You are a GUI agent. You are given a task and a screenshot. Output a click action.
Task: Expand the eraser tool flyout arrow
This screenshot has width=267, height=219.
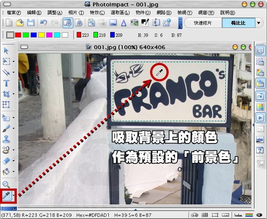tap(14, 161)
